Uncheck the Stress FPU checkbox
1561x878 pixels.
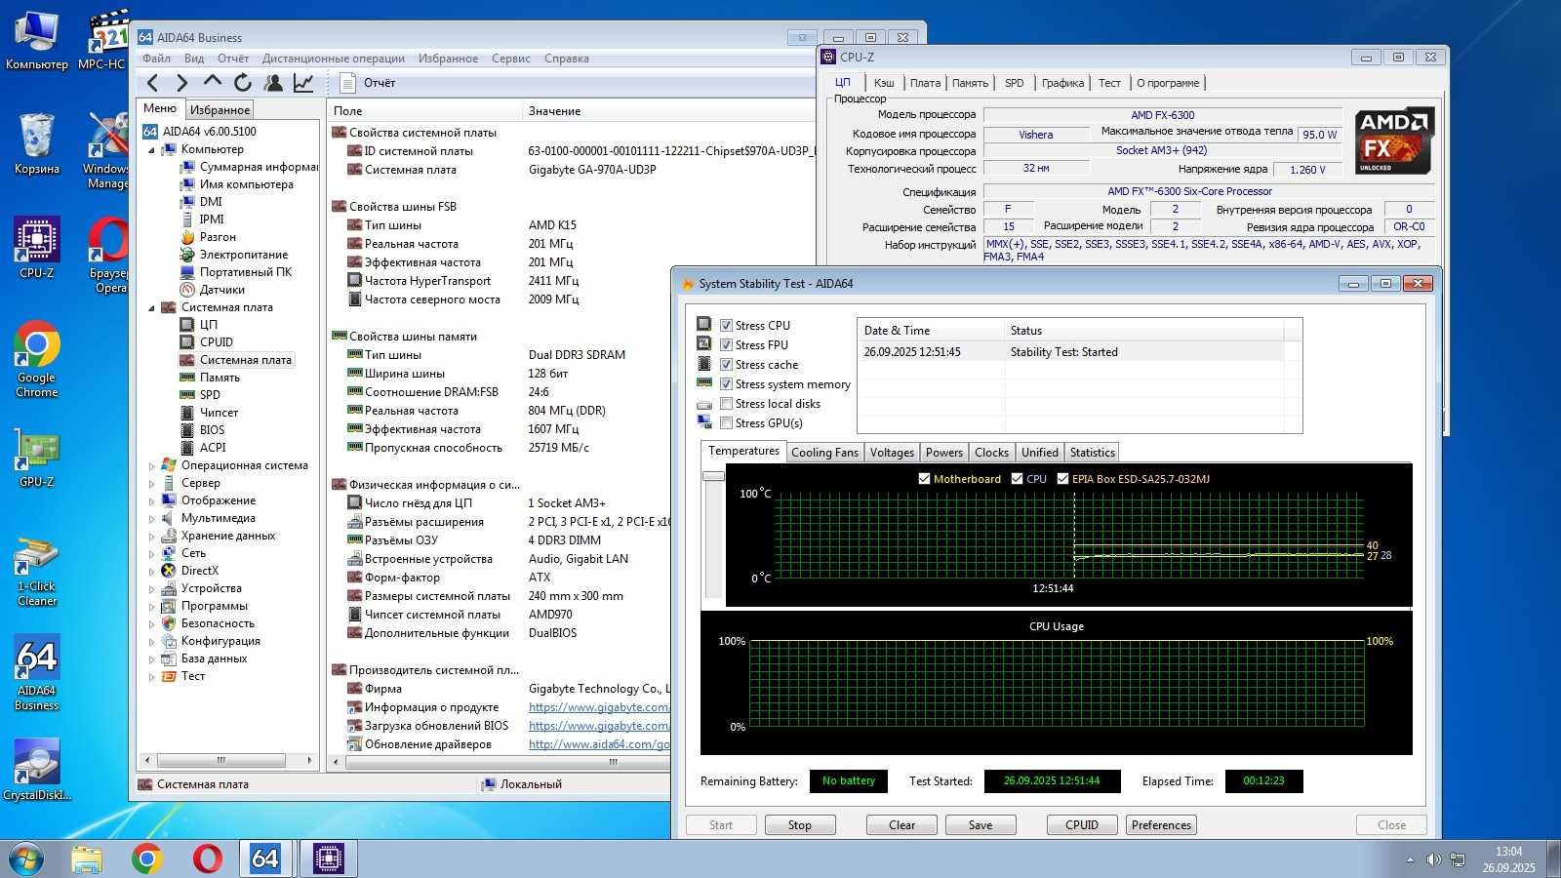726,345
